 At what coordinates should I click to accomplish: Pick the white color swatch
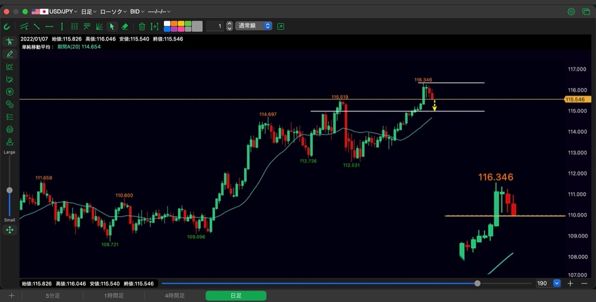pos(167,23)
